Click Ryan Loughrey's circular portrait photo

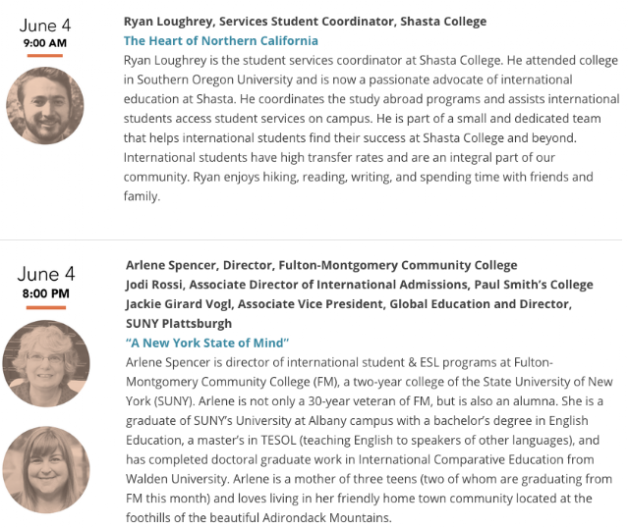(45, 106)
